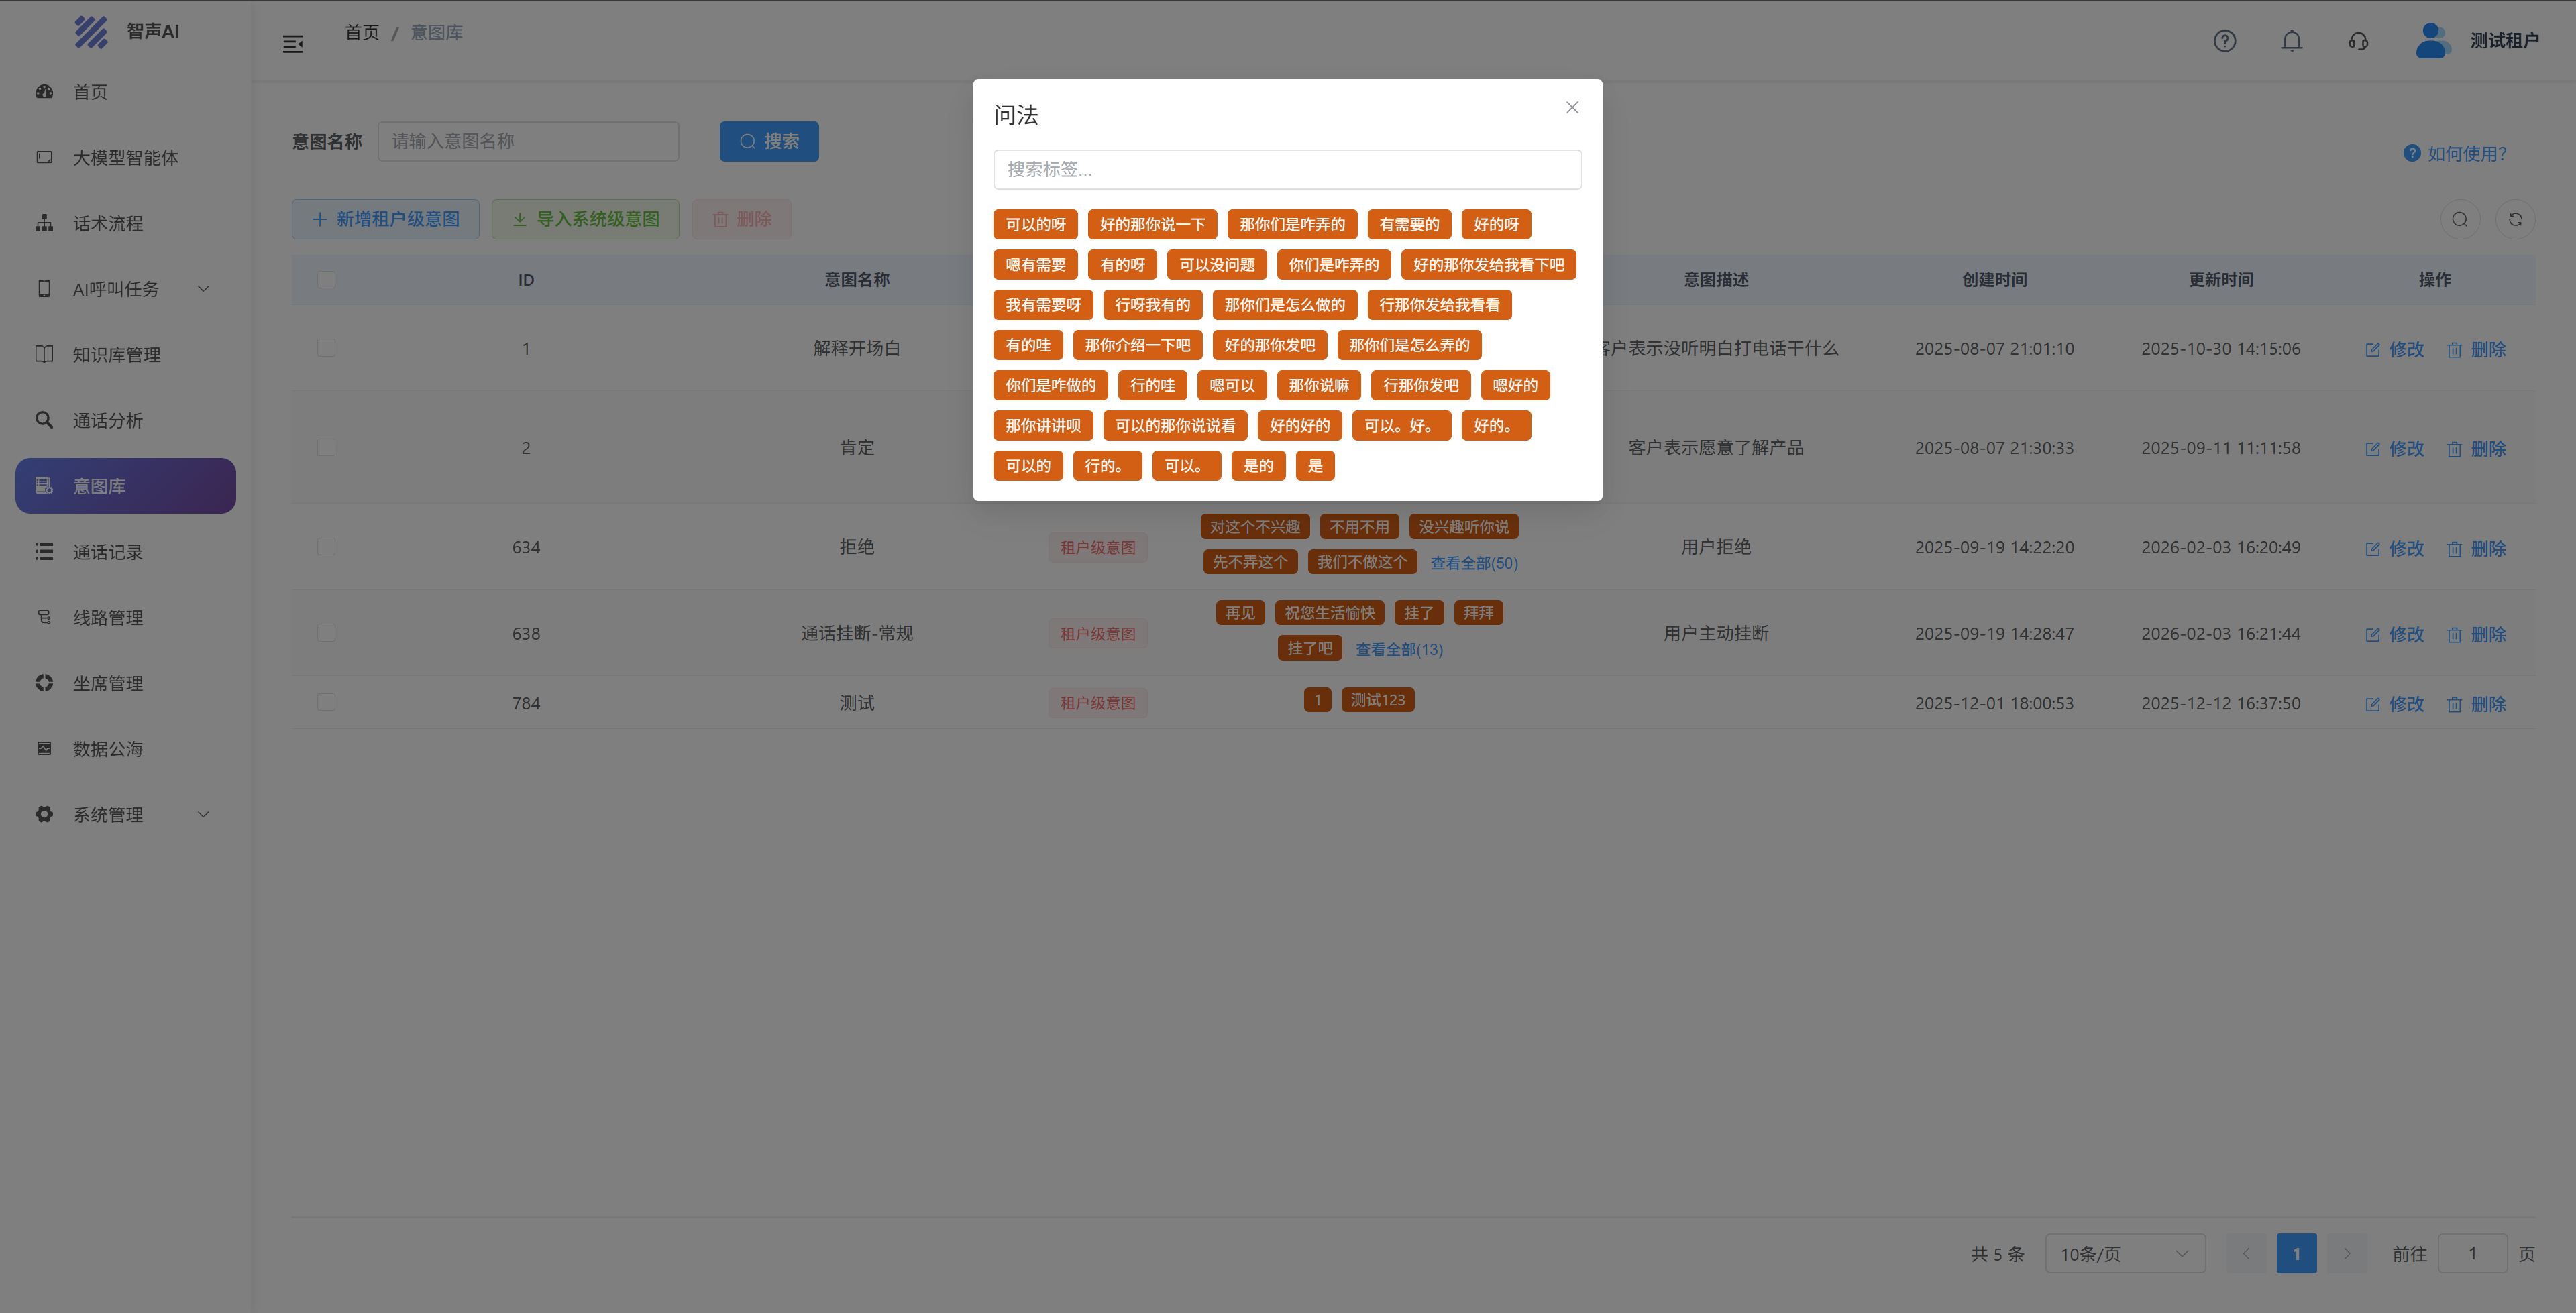Viewport: 2576px width, 1313px height.
Task: Open the help question mark icon
Action: (2224, 41)
